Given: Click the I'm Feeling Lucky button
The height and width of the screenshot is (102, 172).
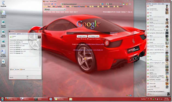Looking at the screenshot, I should [x=94, y=36].
